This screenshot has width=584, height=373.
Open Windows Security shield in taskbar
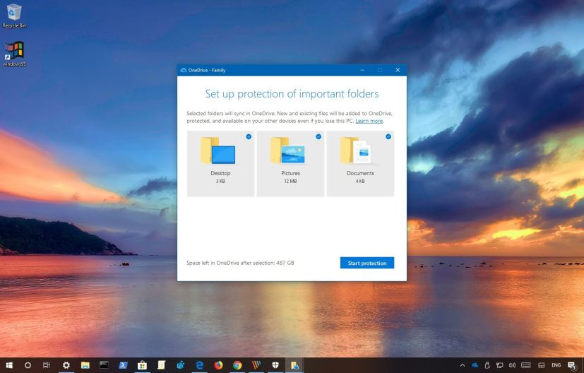coord(275,365)
